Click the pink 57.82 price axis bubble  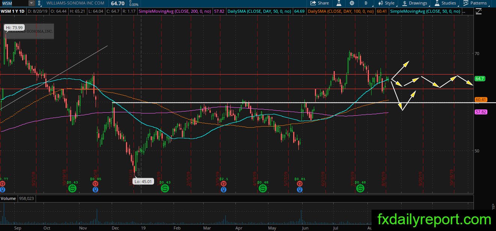pyautogui.click(x=481, y=112)
